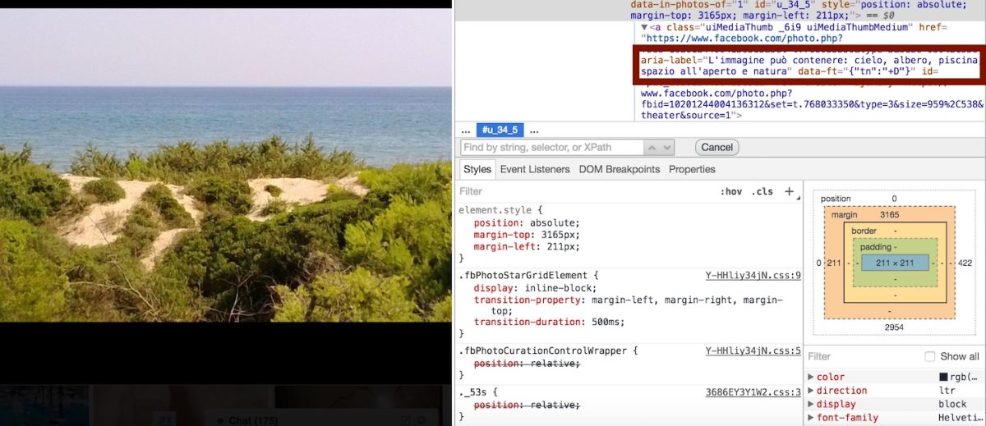This screenshot has width=986, height=426.
Task: Click the color swatch beside rgb value
Action: [943, 377]
